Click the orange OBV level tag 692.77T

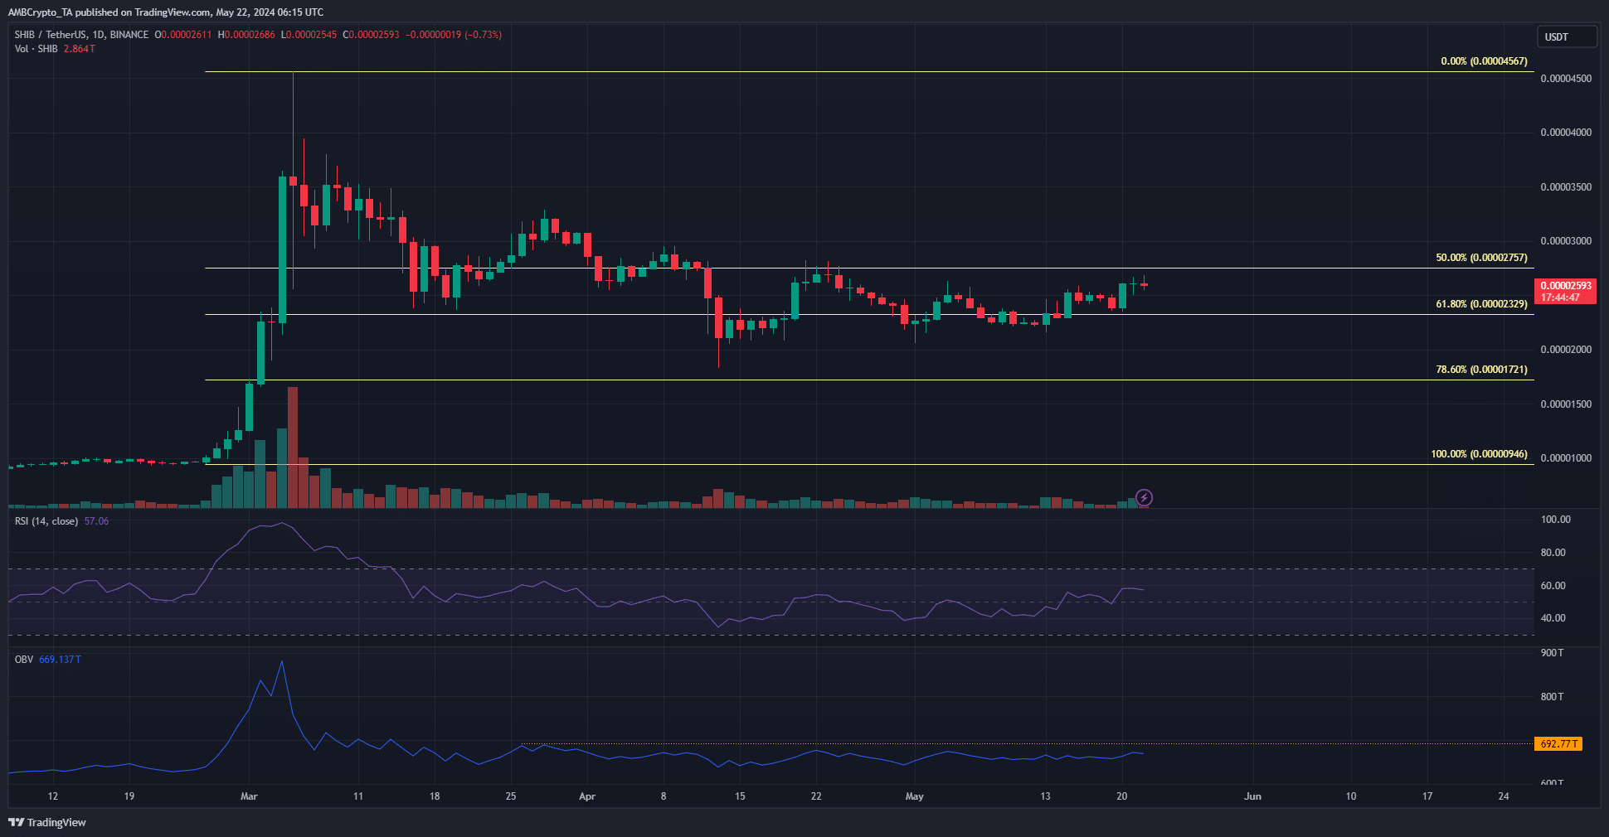1558,744
